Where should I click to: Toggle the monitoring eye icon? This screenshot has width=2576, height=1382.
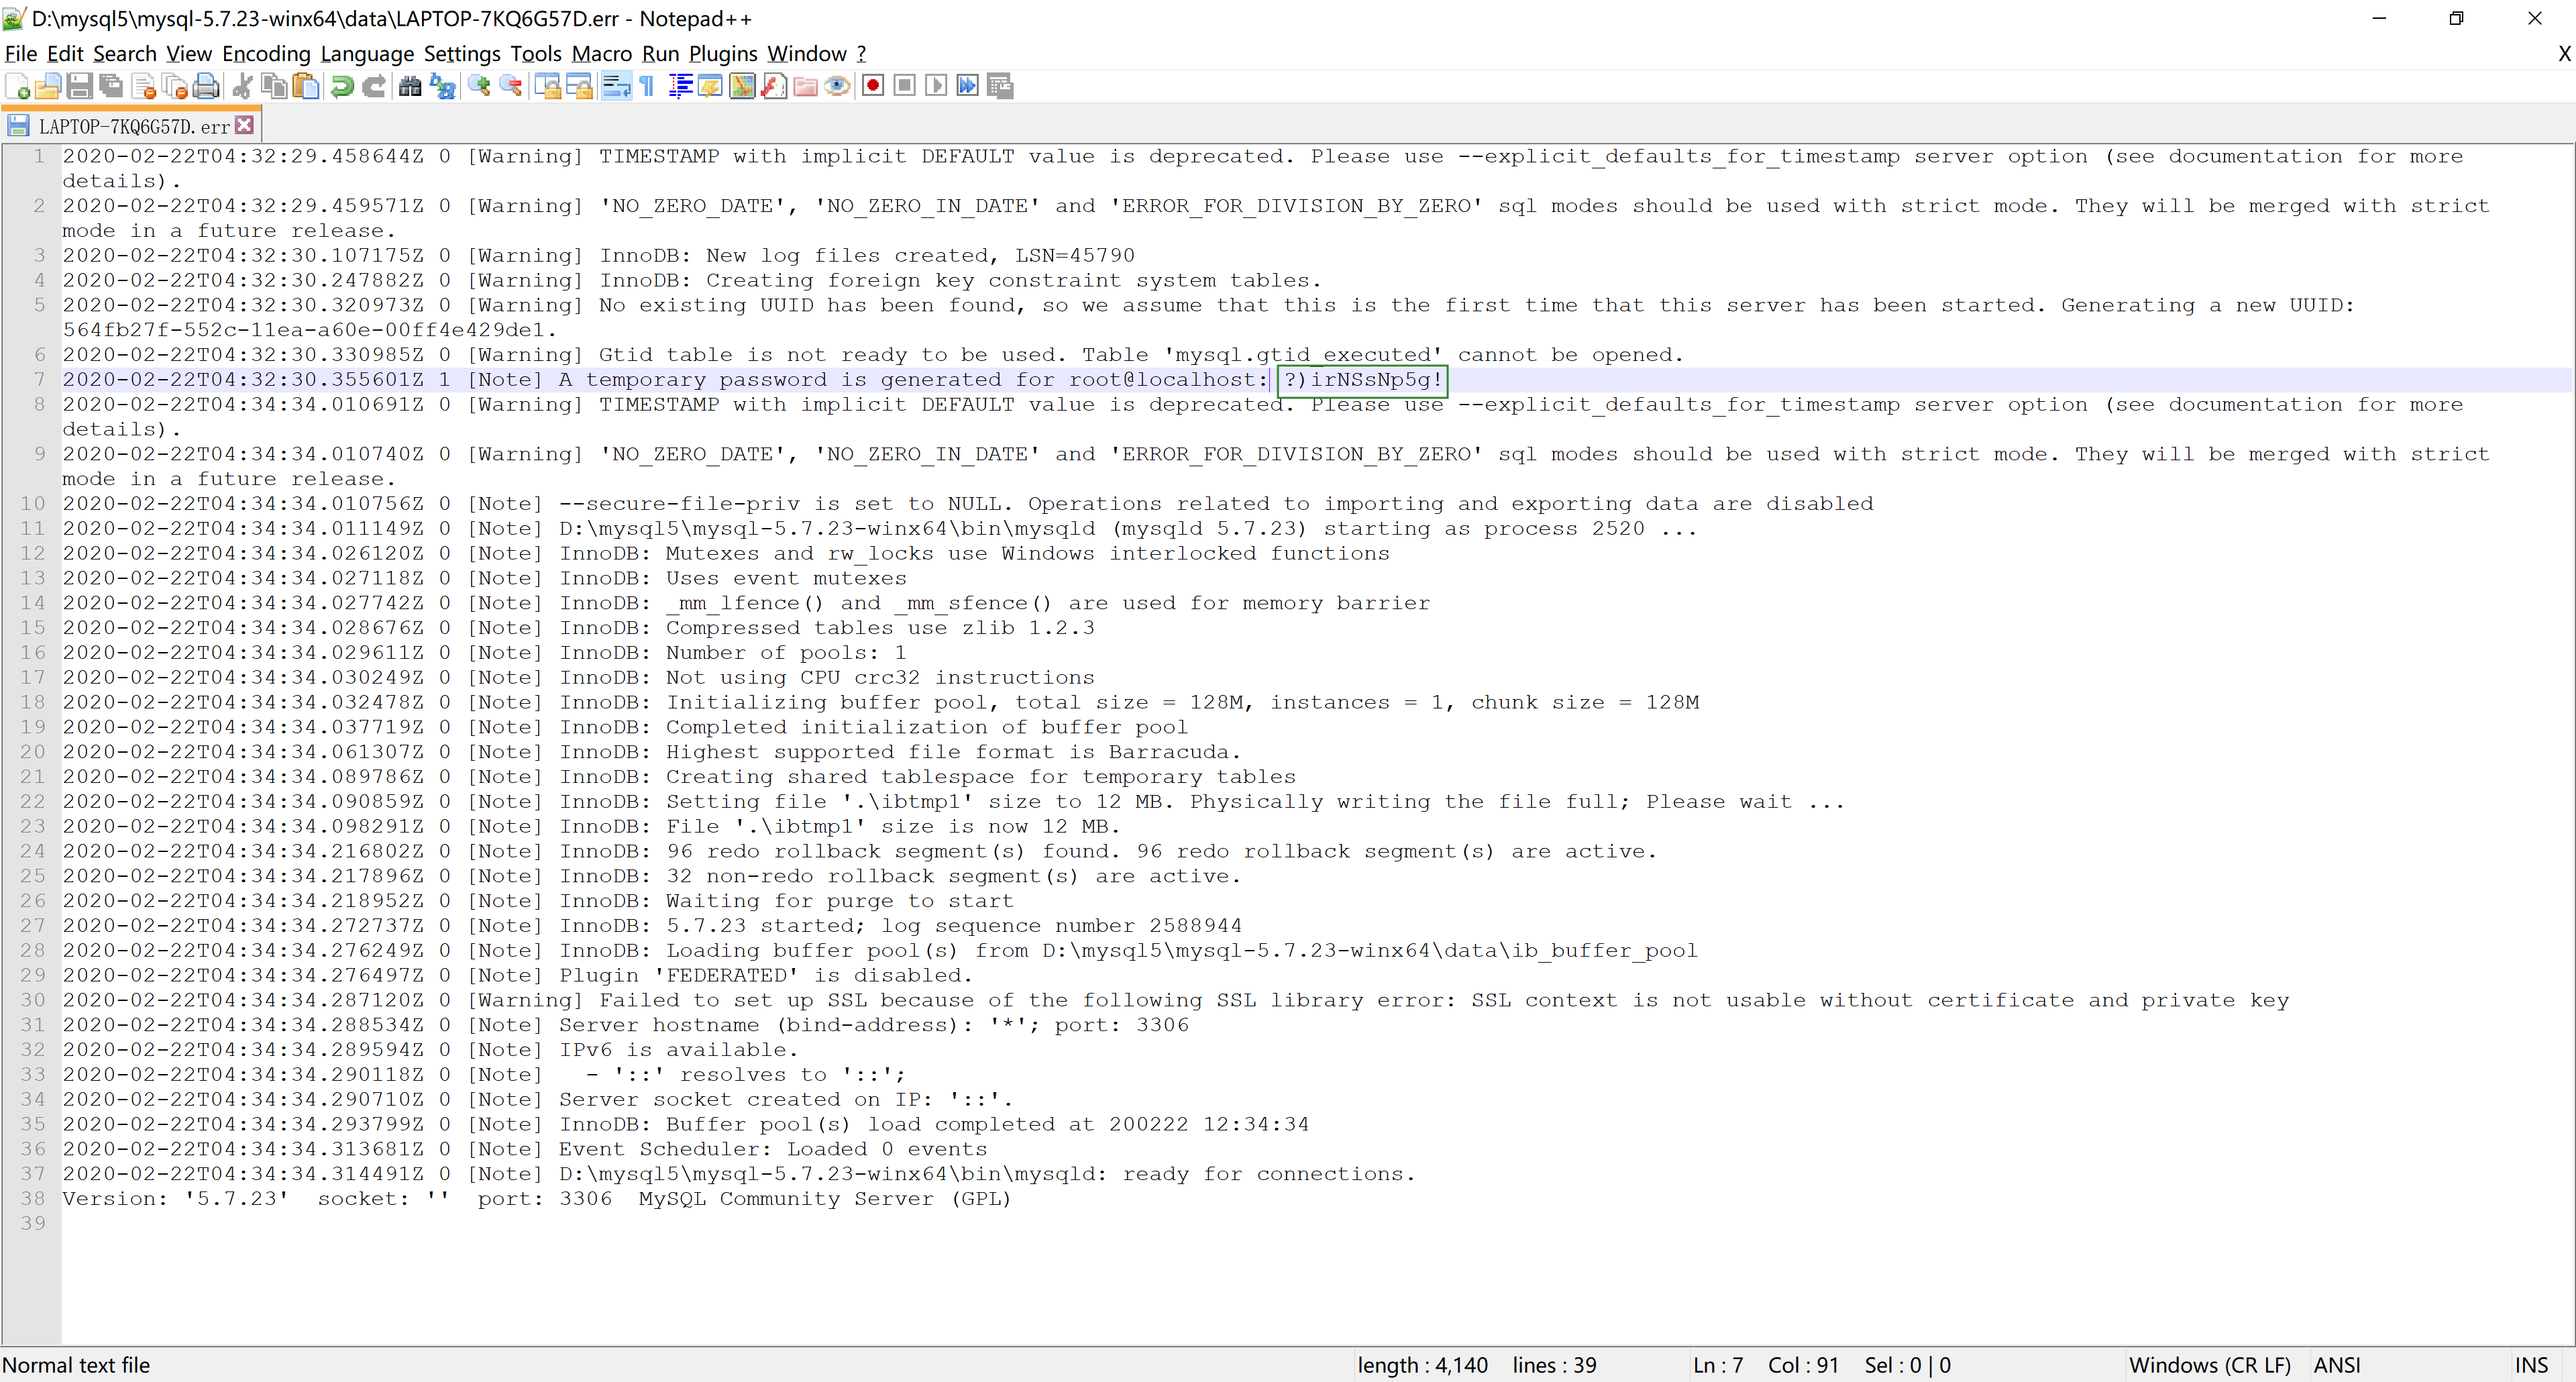click(837, 87)
